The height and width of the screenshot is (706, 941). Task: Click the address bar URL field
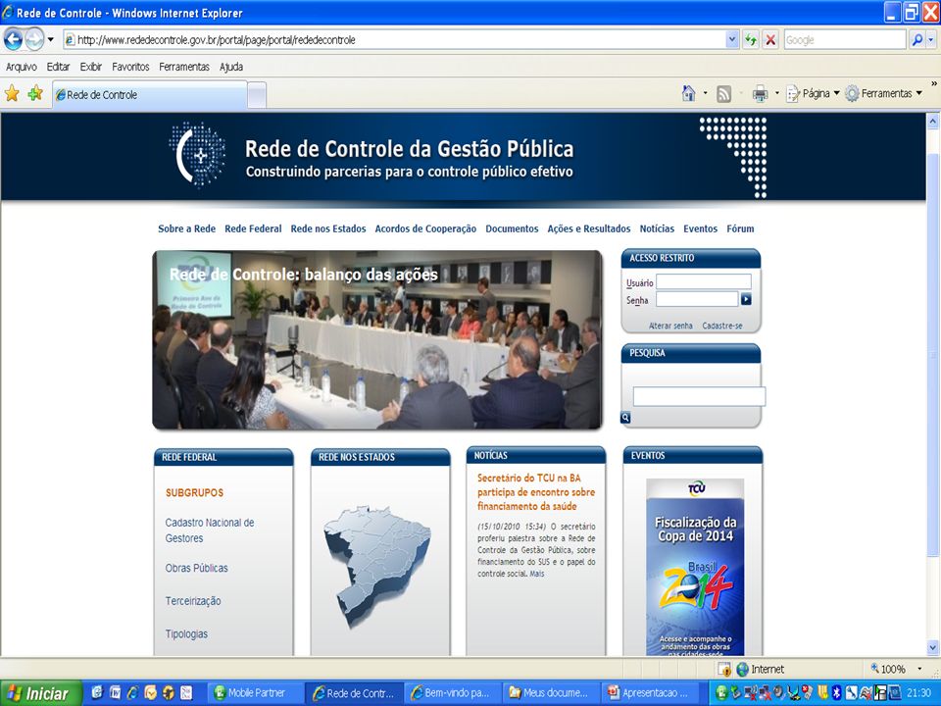[x=395, y=40]
